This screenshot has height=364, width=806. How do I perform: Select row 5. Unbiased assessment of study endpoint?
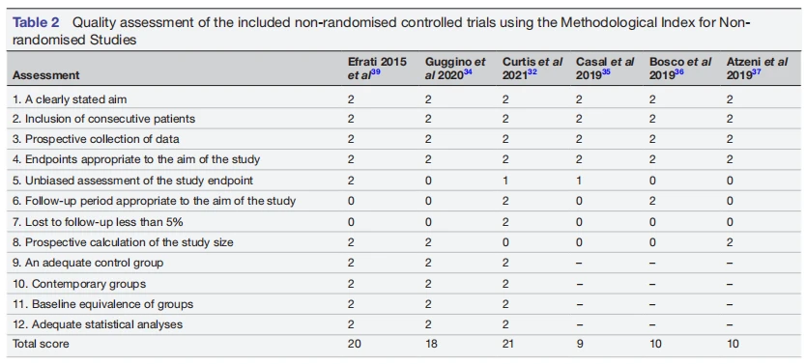403,181
